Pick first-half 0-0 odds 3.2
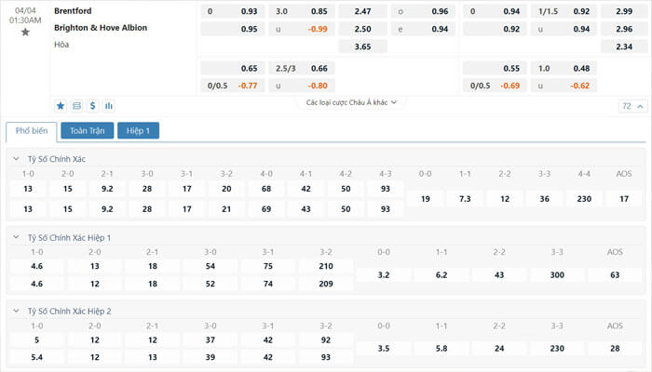 pos(384,275)
